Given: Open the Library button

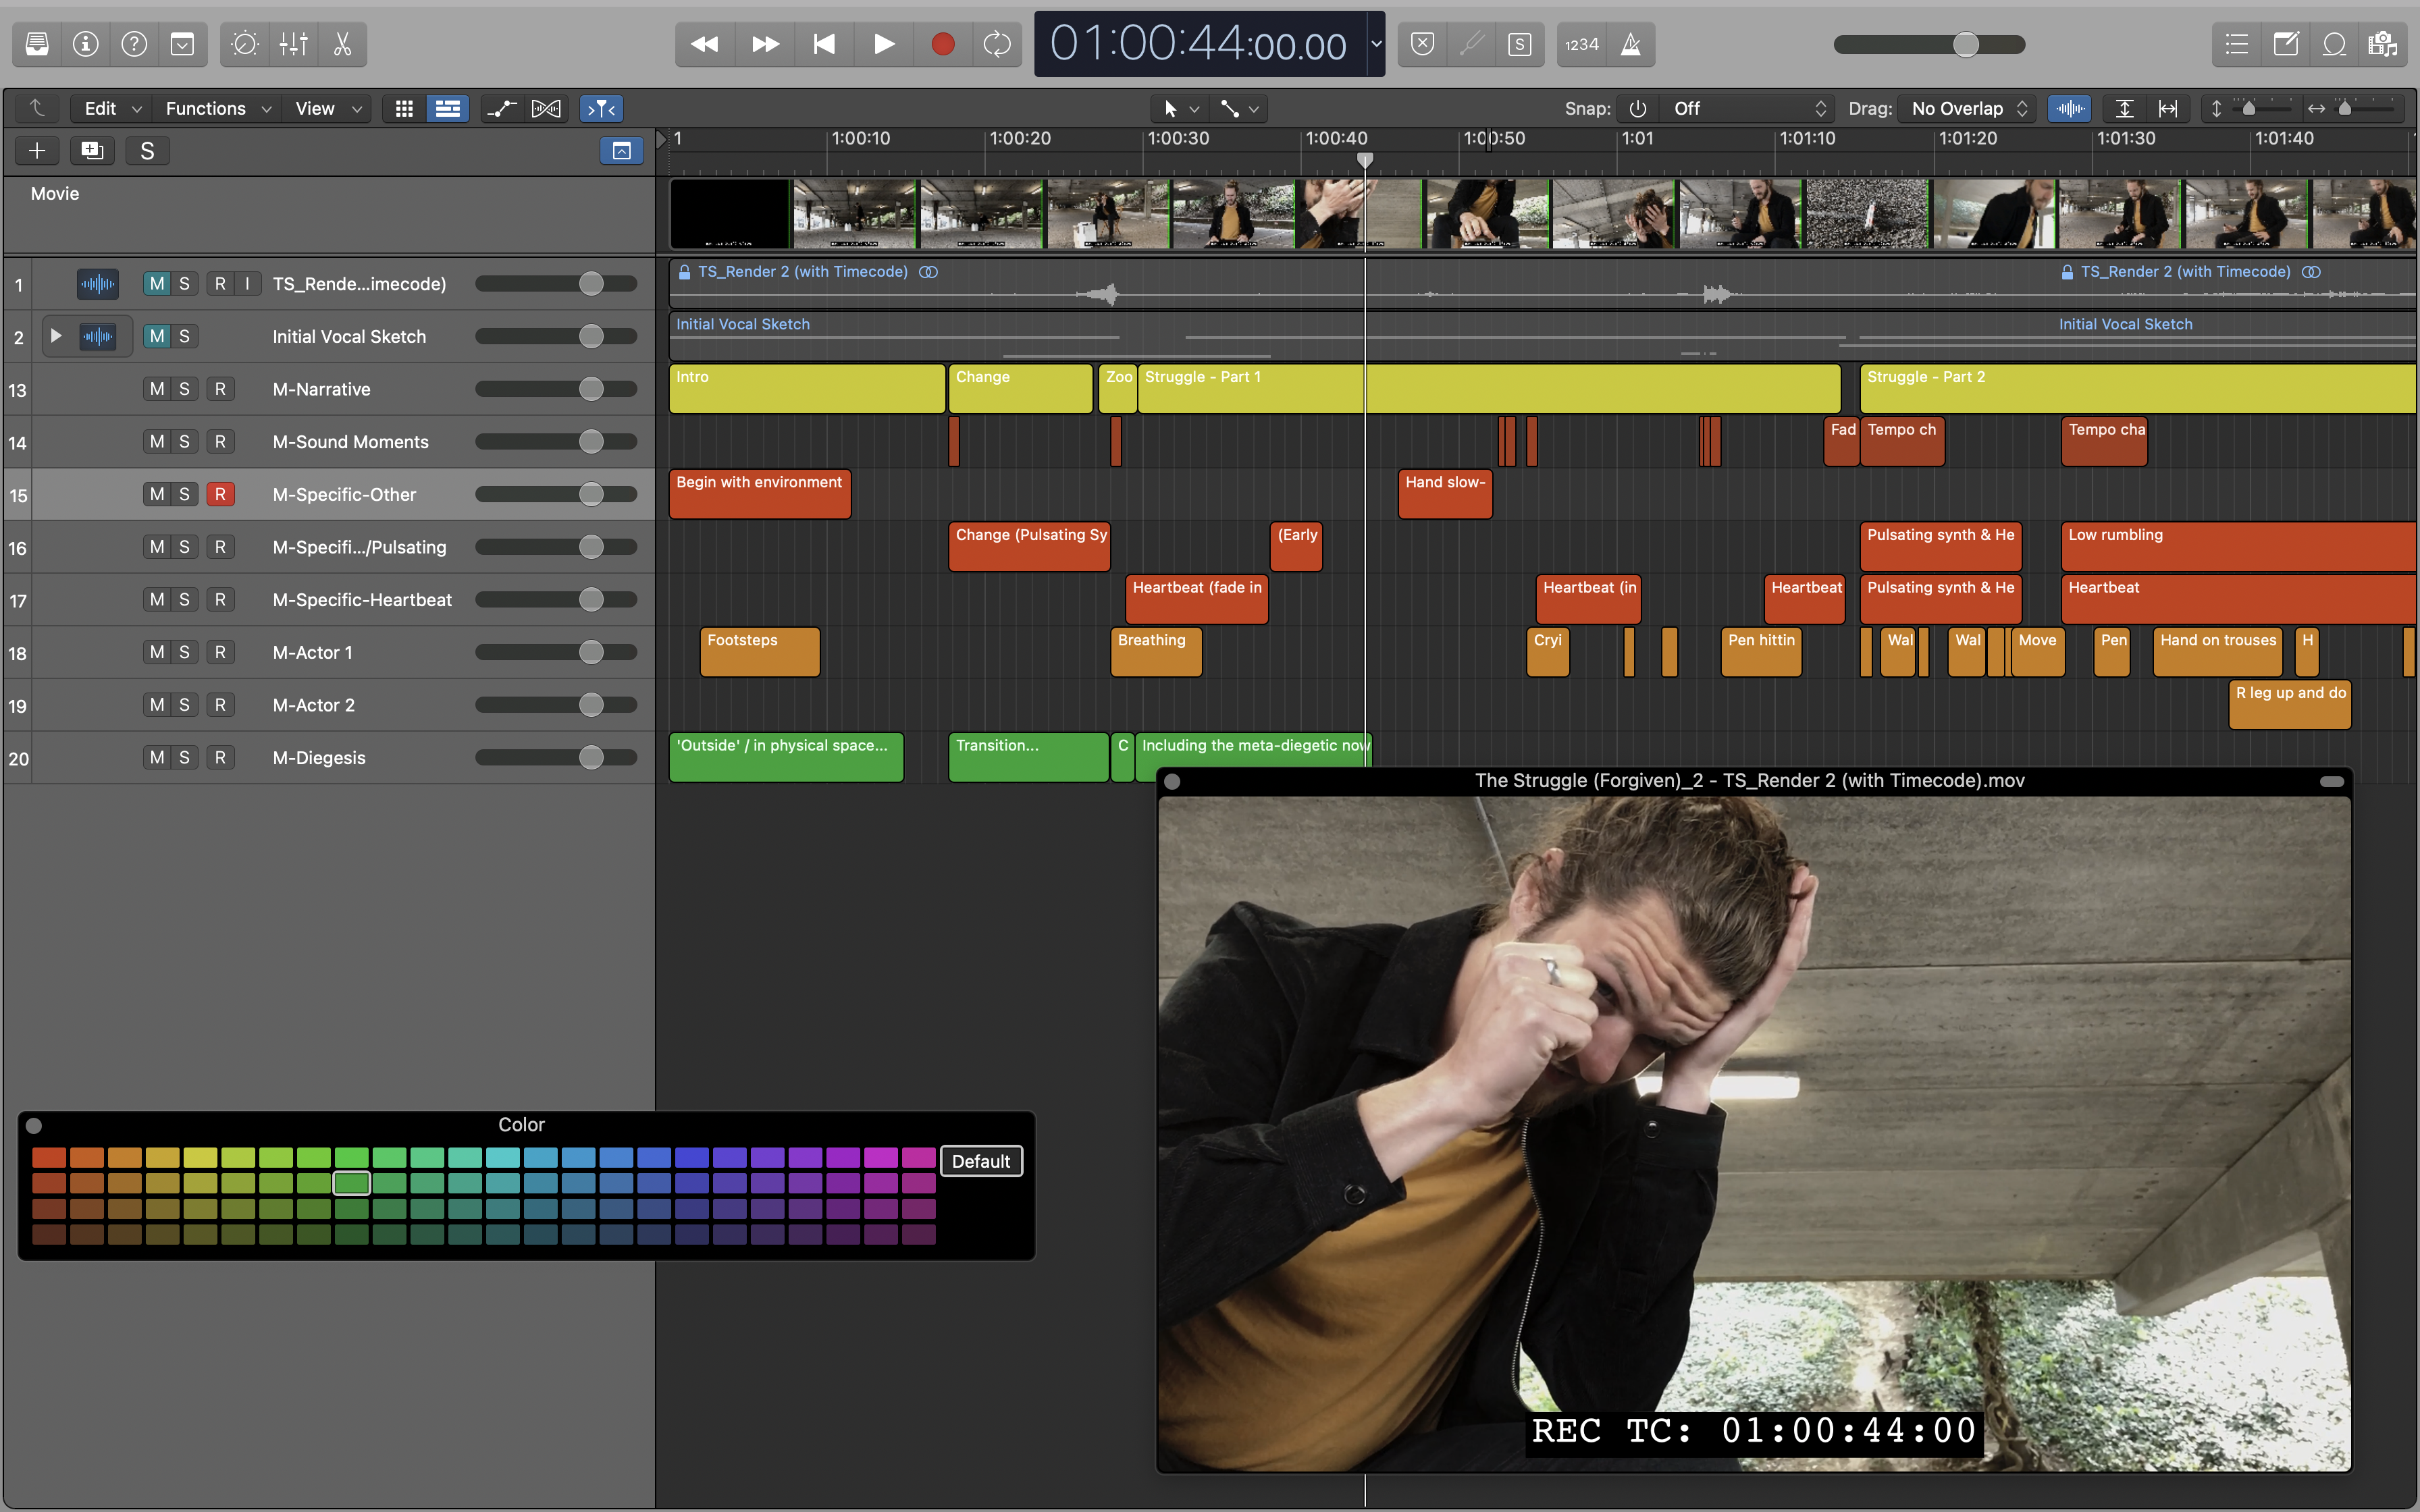Looking at the screenshot, I should [x=37, y=44].
